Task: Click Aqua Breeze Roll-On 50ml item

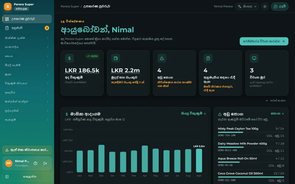Action: [237, 159]
